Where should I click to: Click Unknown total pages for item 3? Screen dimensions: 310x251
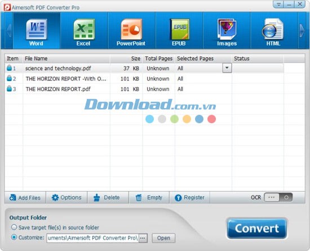click(158, 89)
